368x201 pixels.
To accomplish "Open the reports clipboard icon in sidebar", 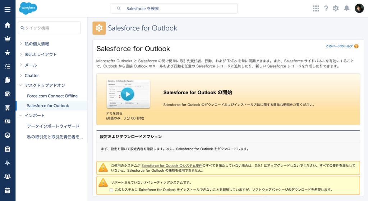I will tap(8, 149).
